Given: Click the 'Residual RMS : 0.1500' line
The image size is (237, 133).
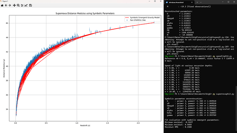Looking at the screenshot, I should [178, 127].
